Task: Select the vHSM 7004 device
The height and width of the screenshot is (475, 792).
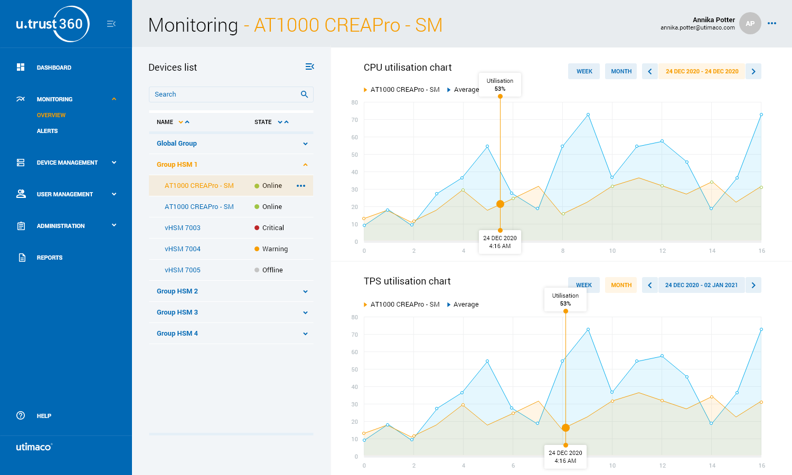Action: (x=183, y=249)
